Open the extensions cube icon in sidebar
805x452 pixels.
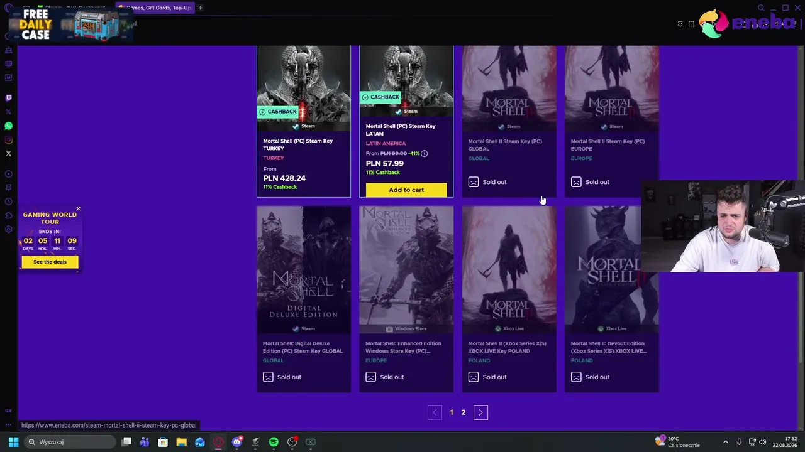click(x=8, y=215)
